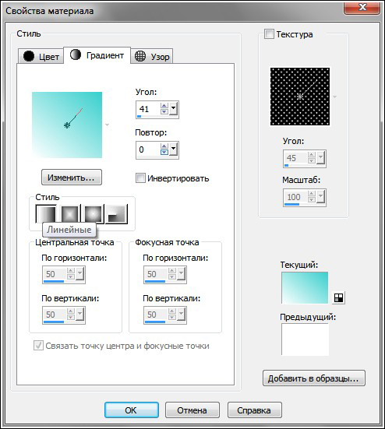The image size is (385, 429).
Task: Open Фокусная точка По горизонтали dropdown
Action: [x=181, y=274]
